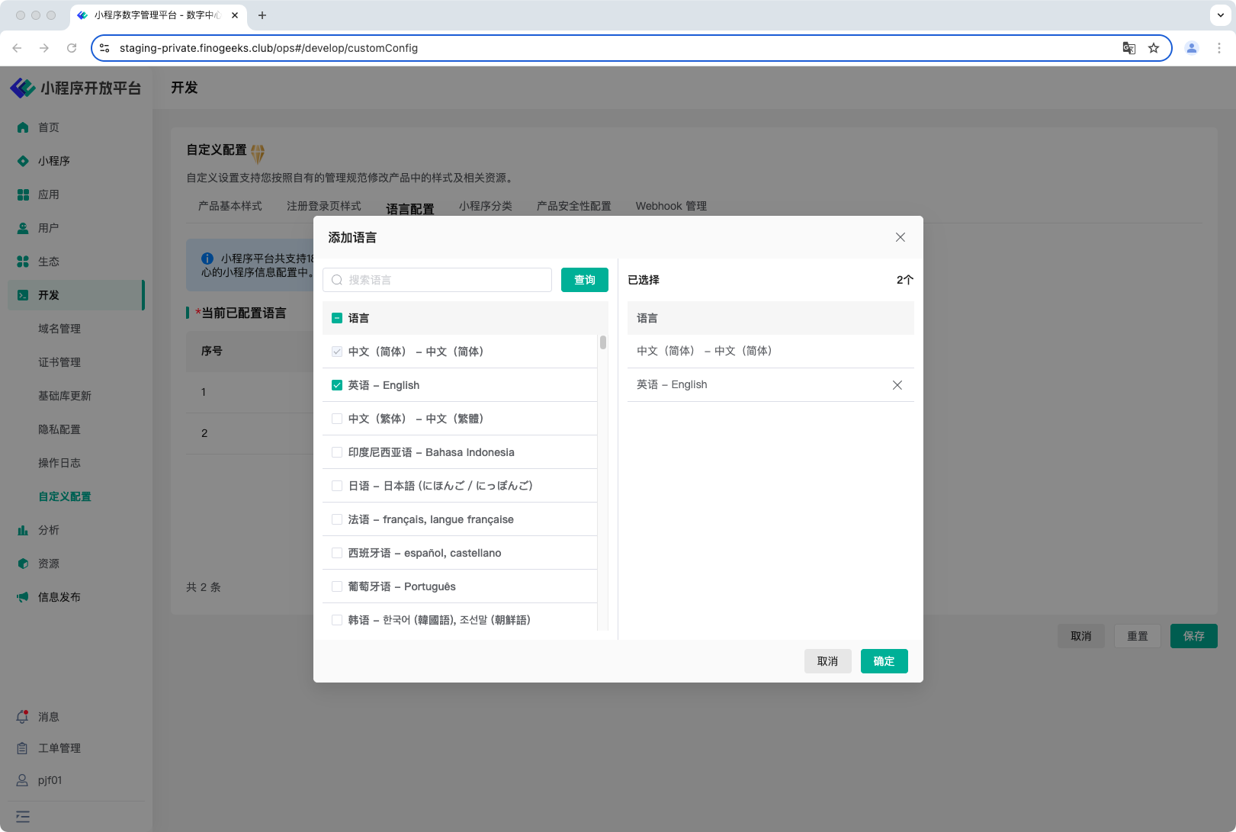1236x832 pixels.
Task: Check the 日语 language checkbox
Action: pyautogui.click(x=337, y=486)
